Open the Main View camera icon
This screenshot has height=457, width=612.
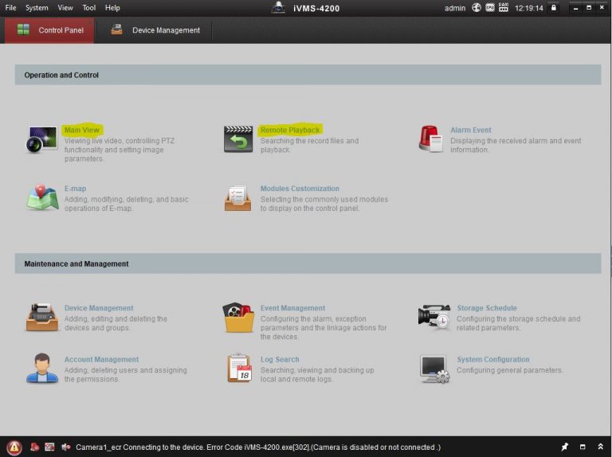click(42, 139)
